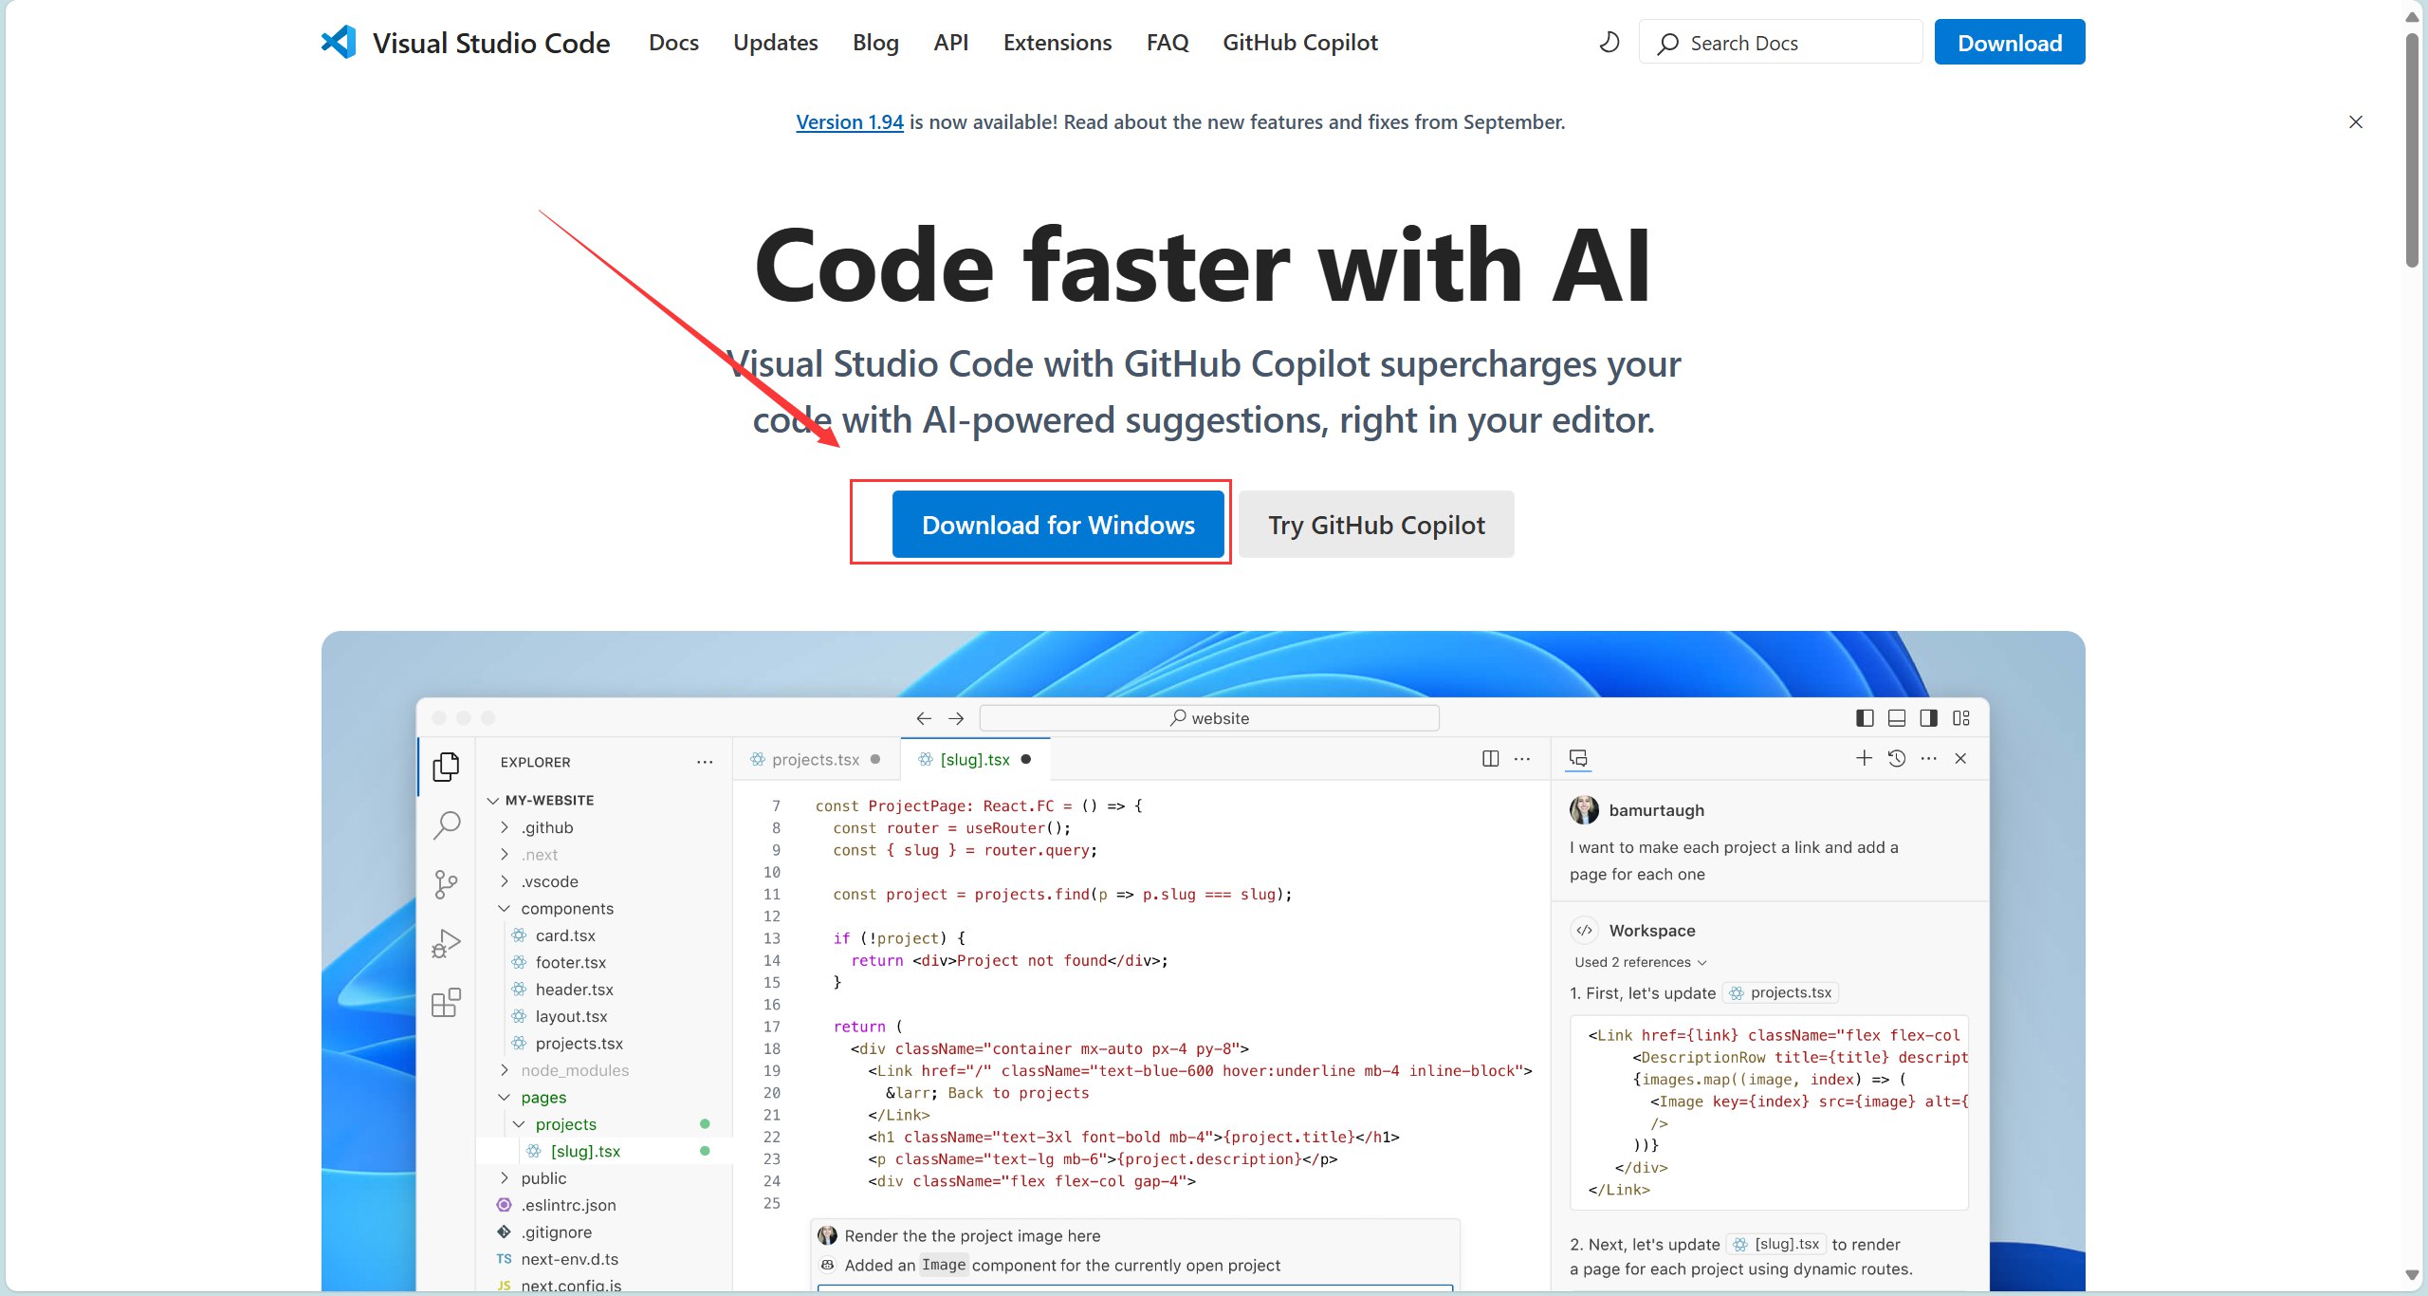Click the Extensions blocks icon in activity bar
The height and width of the screenshot is (1296, 2428).
[x=446, y=1002]
